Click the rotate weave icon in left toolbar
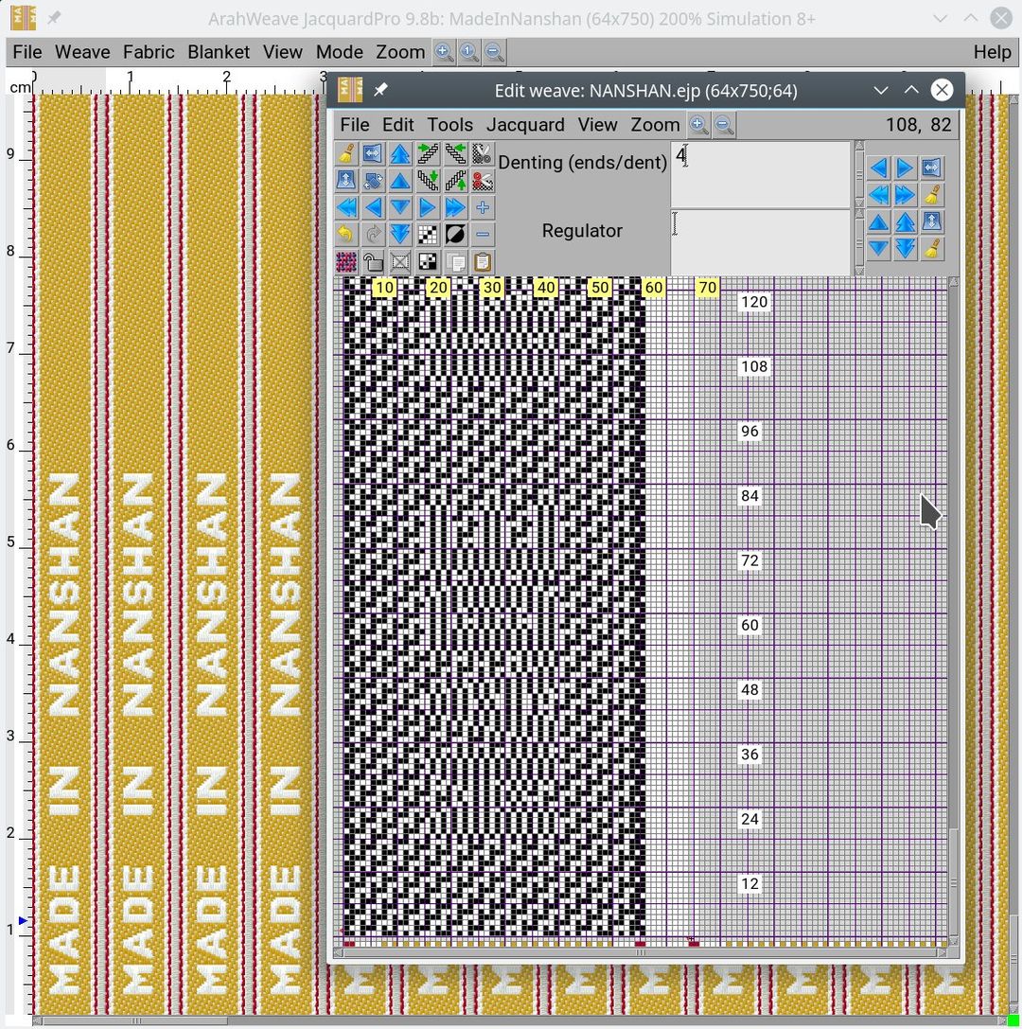1022x1029 pixels. tap(373, 181)
